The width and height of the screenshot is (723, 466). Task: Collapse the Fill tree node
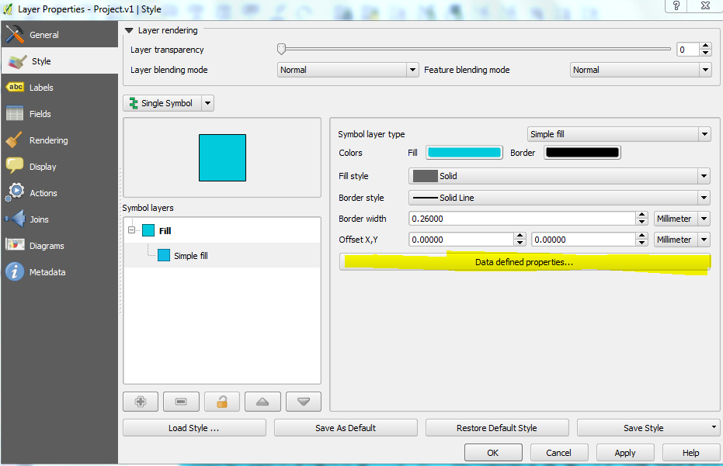point(132,230)
